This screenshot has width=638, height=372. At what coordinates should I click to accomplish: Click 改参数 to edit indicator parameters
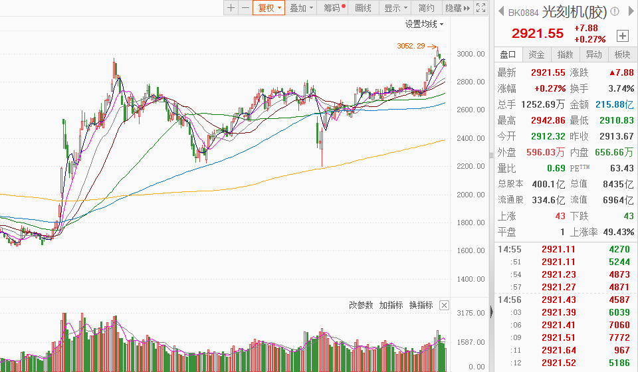(362, 305)
